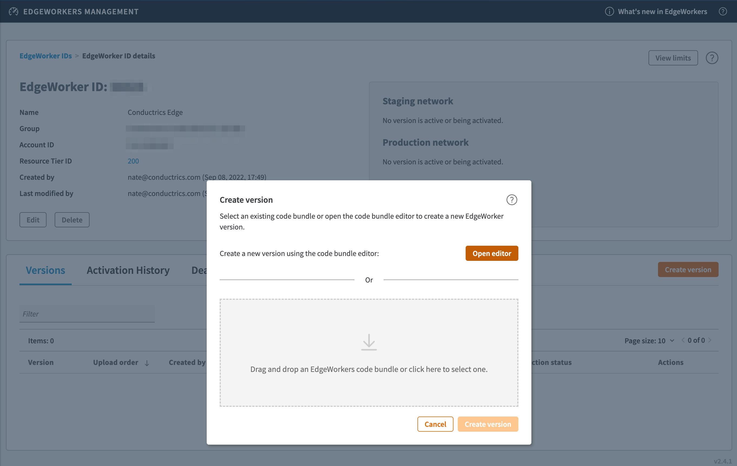Open help icon in top navigation bar

click(723, 11)
